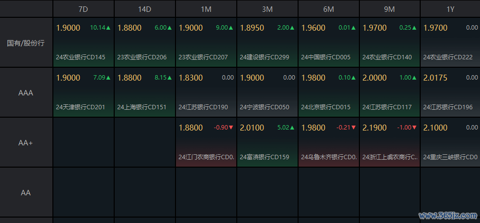Select the 14D tenor column header

145,9
